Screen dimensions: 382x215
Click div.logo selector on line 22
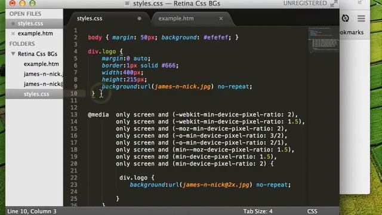[x=133, y=178]
